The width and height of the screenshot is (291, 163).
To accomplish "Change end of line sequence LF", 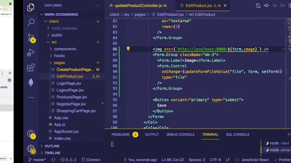I will (228, 160).
